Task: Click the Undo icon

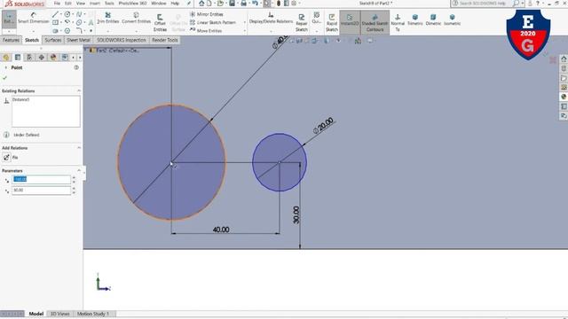Action: pyautogui.click(x=255, y=4)
